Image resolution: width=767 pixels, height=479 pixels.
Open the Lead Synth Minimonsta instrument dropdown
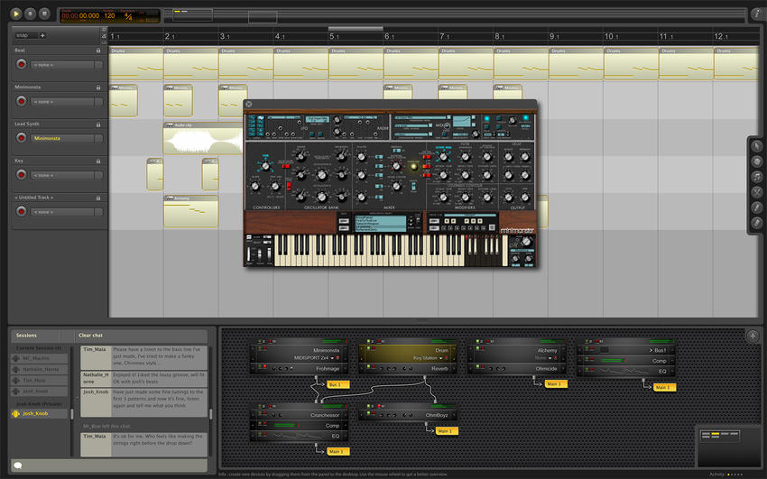coord(67,138)
